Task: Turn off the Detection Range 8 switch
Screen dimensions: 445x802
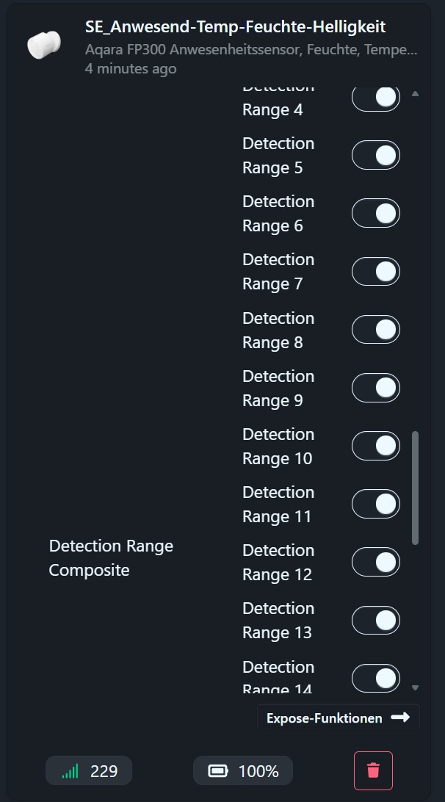Action: tap(376, 330)
